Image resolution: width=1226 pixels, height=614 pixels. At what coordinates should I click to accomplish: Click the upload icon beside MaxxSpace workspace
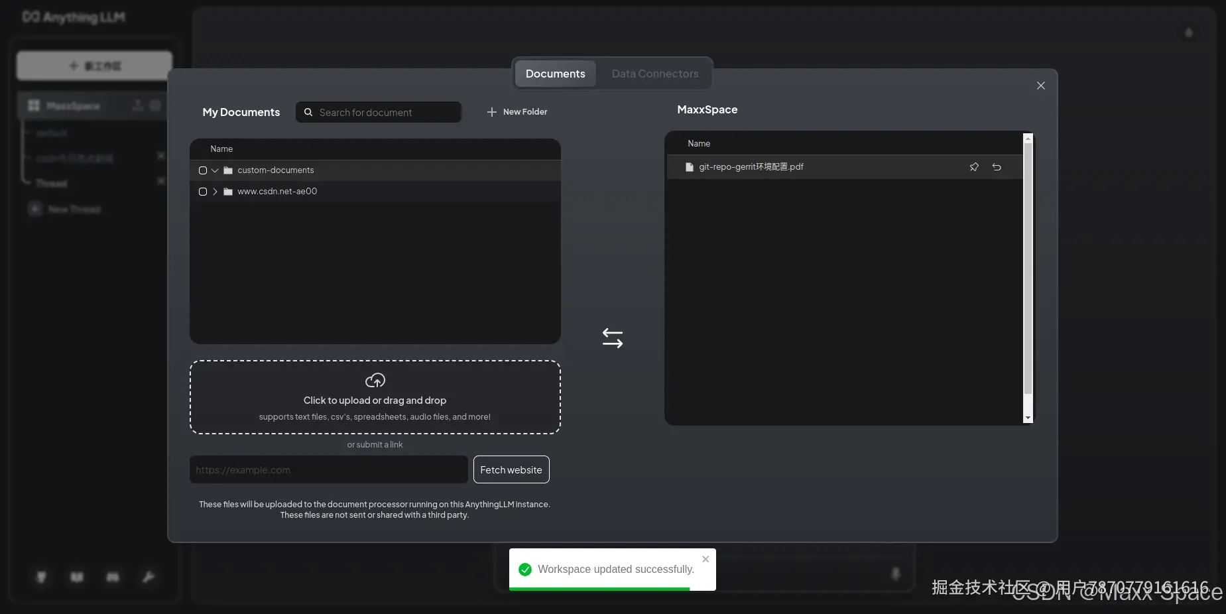(x=138, y=105)
